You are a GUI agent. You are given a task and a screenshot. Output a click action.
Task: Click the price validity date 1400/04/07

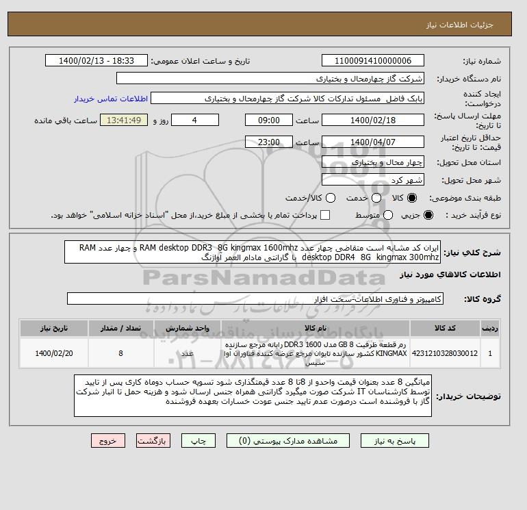373,142
